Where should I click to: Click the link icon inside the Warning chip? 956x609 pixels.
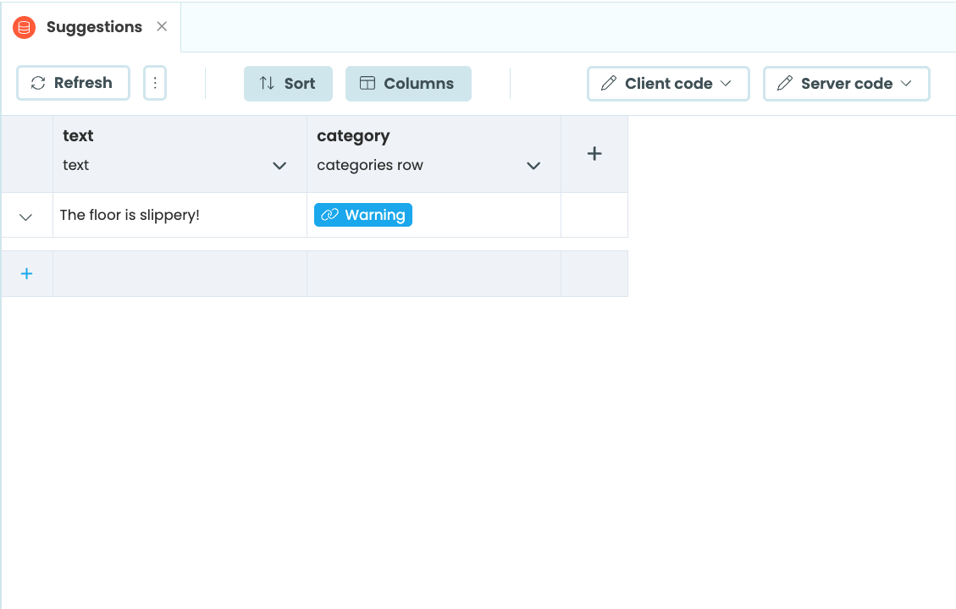[x=329, y=214]
